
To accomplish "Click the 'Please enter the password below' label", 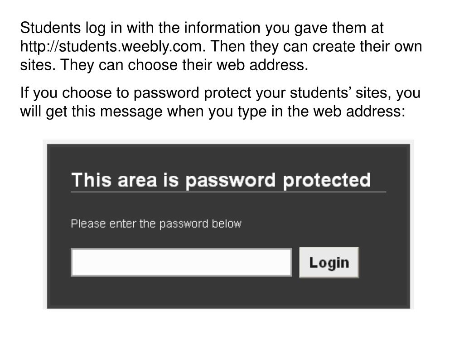I will (x=156, y=224).
